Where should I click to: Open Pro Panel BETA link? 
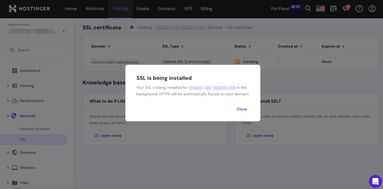(x=286, y=8)
